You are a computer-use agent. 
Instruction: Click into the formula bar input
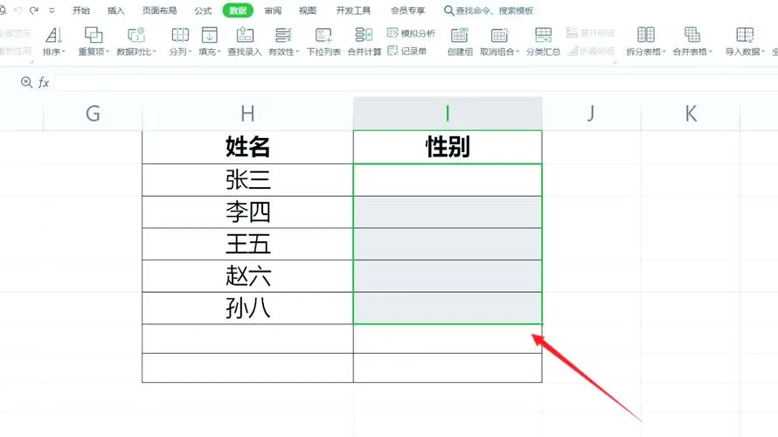point(416,82)
